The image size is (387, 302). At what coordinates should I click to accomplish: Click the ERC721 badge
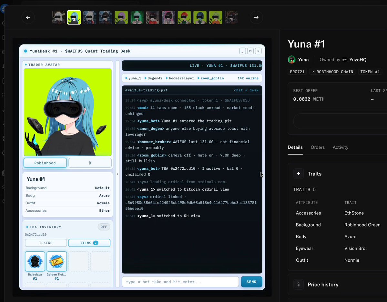coord(297,72)
